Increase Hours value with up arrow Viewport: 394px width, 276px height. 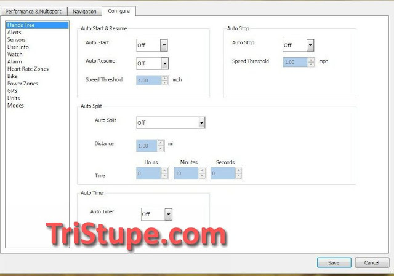pos(164,170)
